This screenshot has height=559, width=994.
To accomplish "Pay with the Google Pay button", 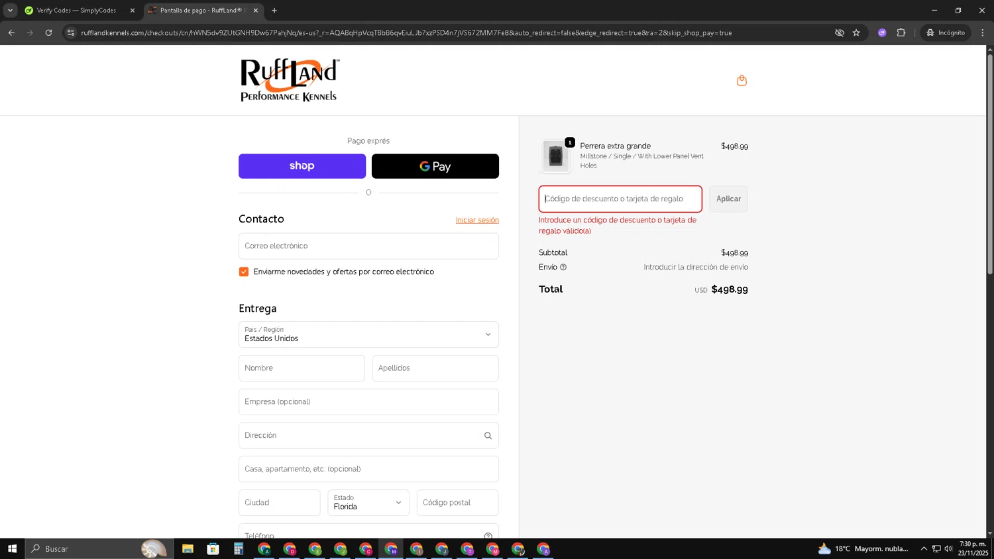I will tap(435, 166).
